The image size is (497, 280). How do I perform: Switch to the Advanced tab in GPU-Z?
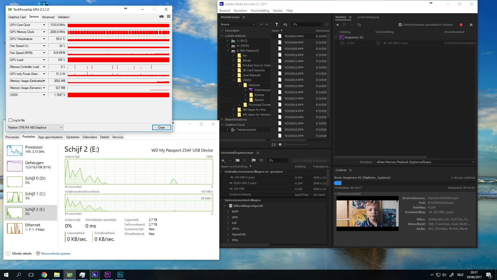48,17
